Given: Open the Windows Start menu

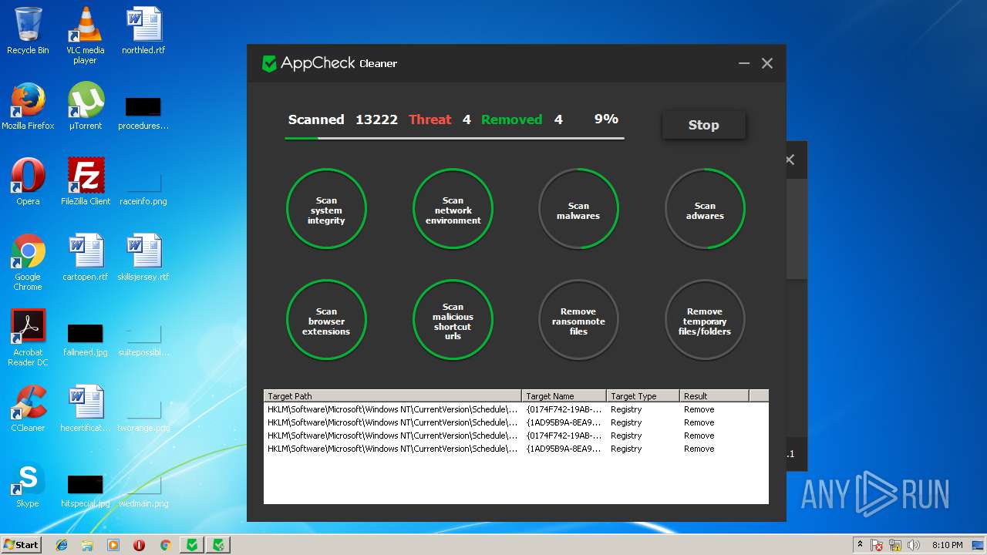Looking at the screenshot, I should (x=21, y=545).
